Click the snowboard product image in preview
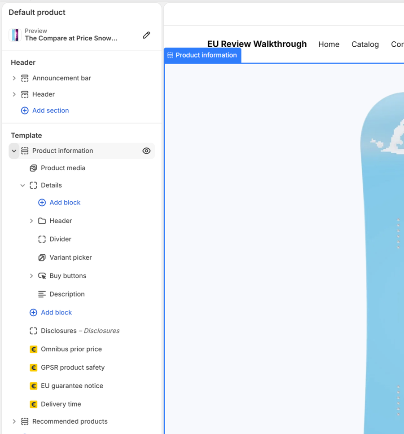The image size is (404, 434). pyautogui.click(x=382, y=263)
